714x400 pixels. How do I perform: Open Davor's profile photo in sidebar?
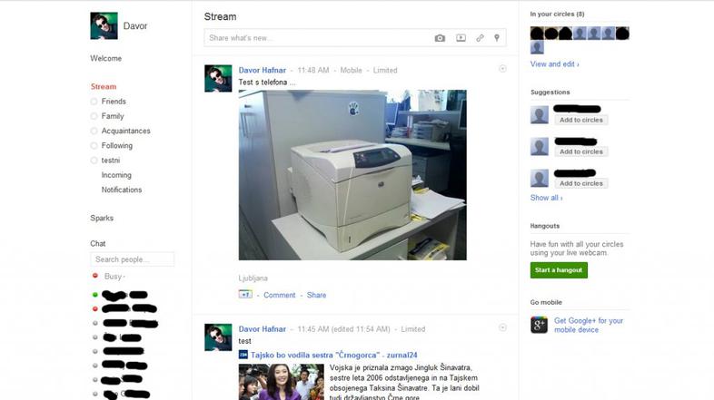point(104,26)
